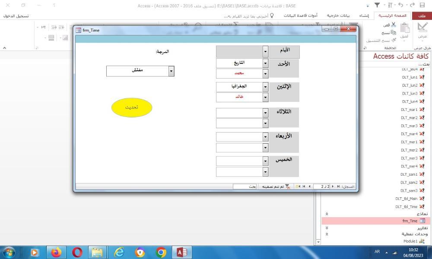
Task: Click the Undo arrow icon
Action: click(x=401, y=5)
